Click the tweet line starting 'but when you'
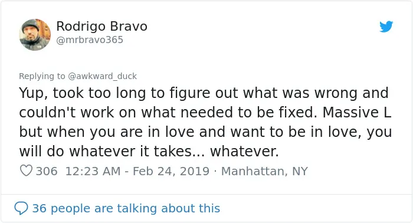Viewport: 413px width, 223px height. point(205,132)
